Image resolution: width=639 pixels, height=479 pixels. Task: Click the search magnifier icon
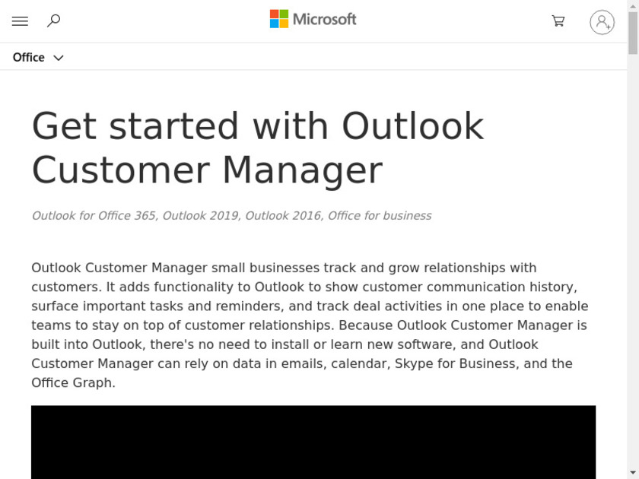pos(53,21)
